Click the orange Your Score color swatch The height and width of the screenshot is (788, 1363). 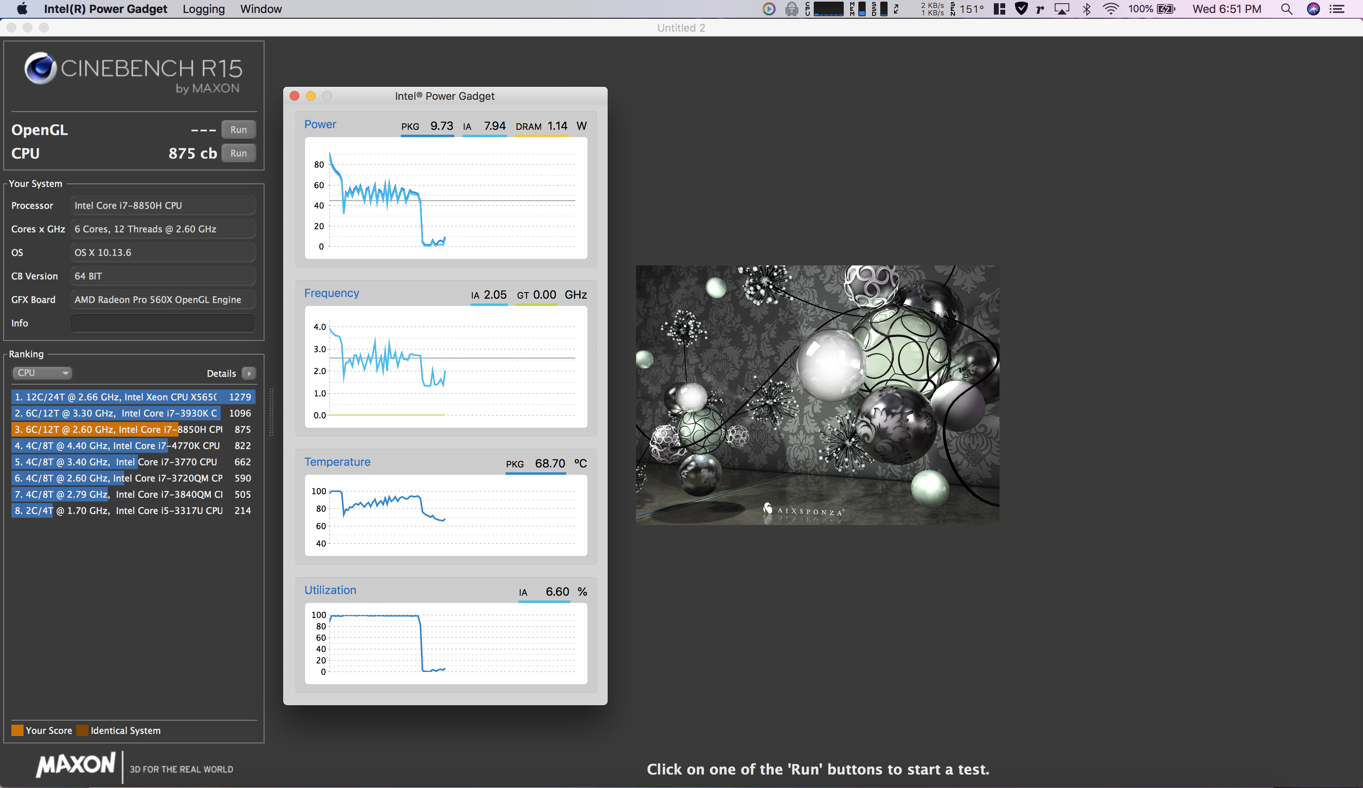(17, 731)
